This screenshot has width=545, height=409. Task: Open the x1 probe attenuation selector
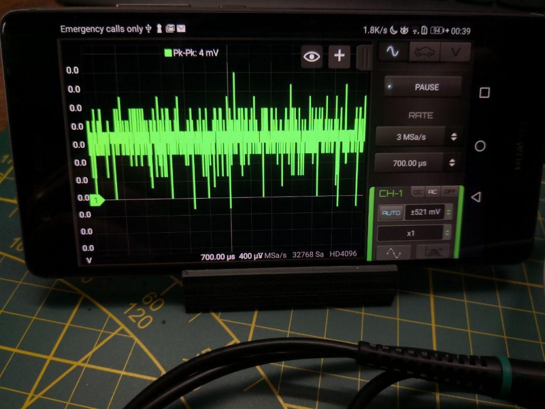(410, 233)
